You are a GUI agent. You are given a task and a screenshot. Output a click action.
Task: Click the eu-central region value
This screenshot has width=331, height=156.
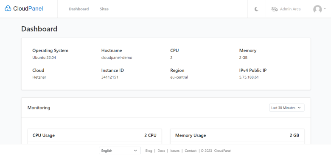[179, 77]
